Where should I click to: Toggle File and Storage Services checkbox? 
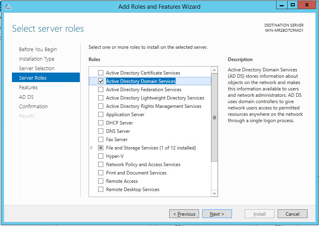pos(101,148)
